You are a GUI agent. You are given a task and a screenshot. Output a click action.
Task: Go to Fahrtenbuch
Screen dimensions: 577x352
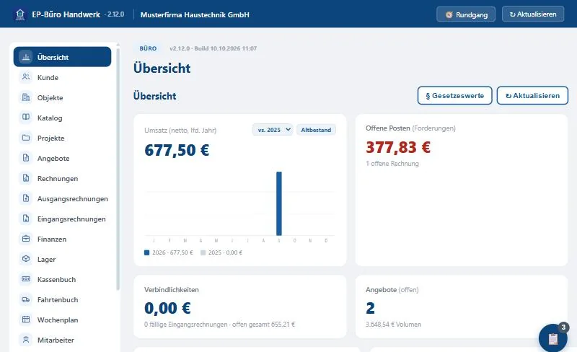pos(62,300)
